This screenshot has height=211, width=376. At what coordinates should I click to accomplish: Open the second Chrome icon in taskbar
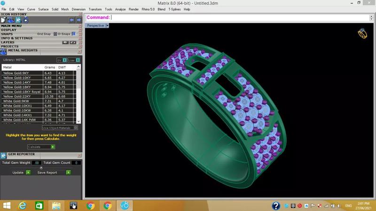tap(108, 205)
